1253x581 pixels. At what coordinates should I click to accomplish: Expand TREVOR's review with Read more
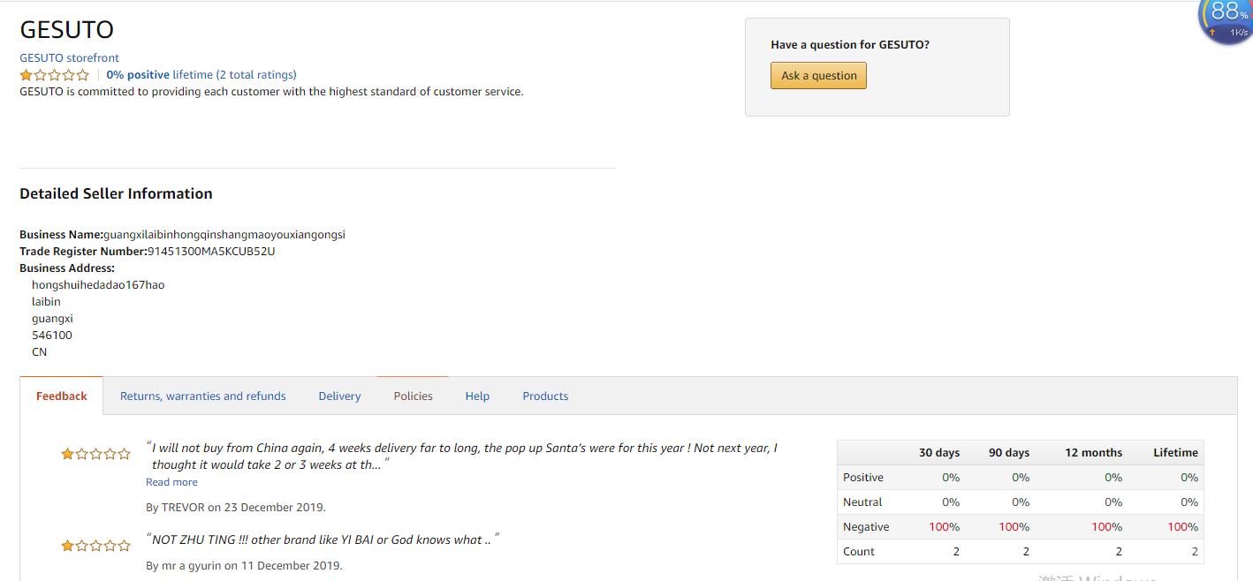[x=171, y=482]
